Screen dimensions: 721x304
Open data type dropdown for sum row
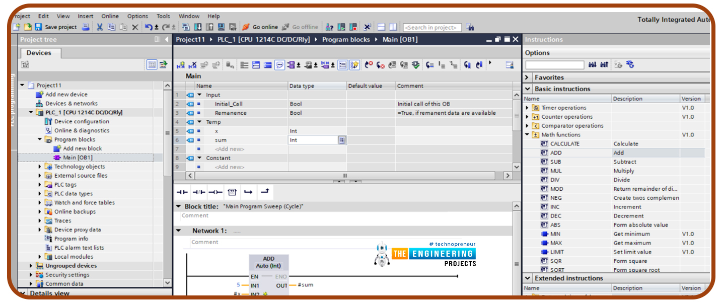coord(342,140)
